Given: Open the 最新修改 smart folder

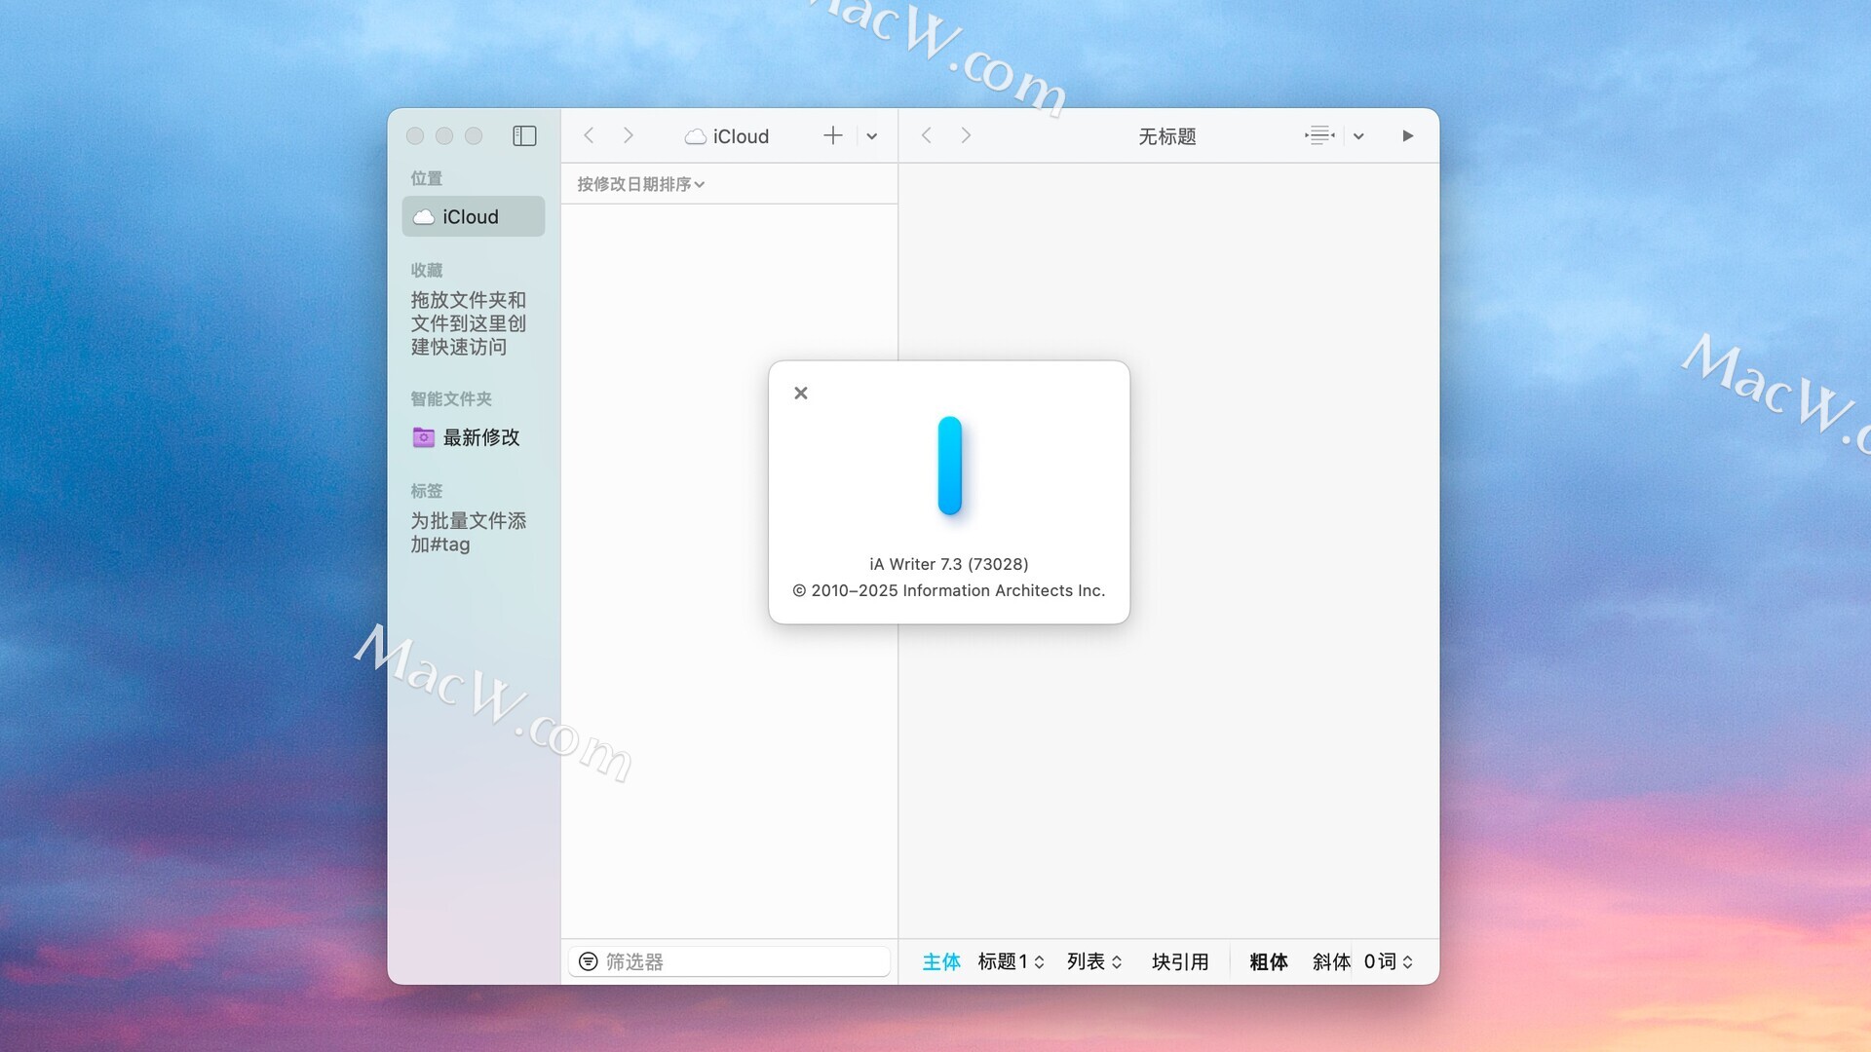Looking at the screenshot, I should [480, 437].
